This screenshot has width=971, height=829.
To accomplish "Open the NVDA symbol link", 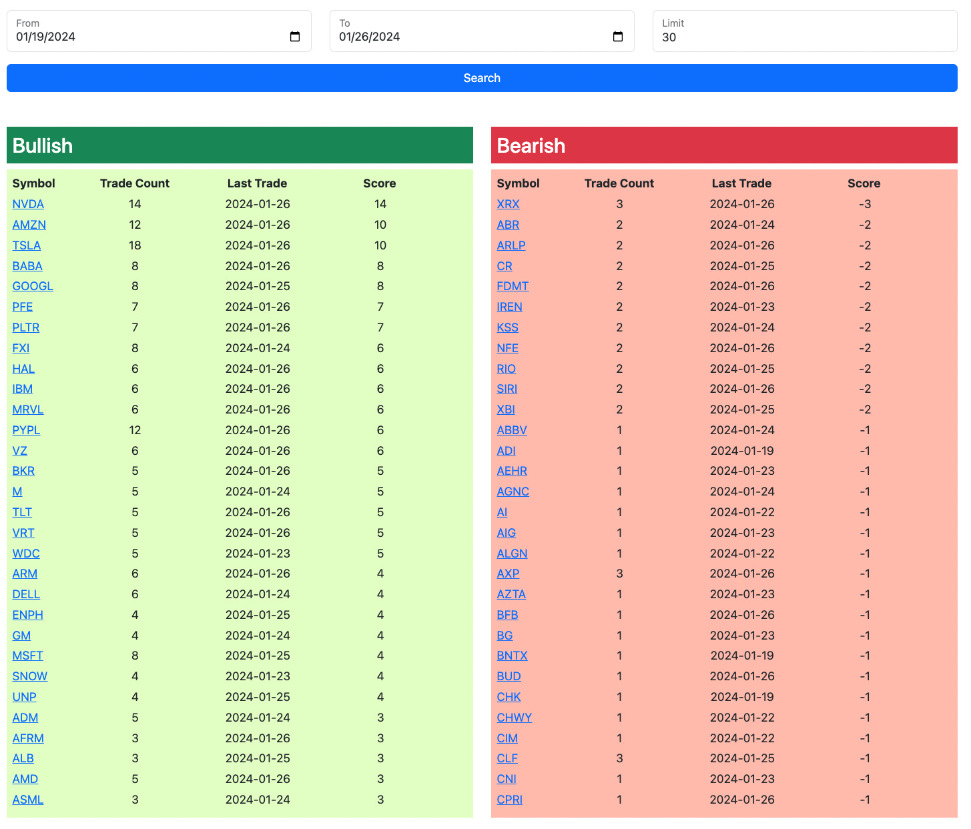I will (28, 204).
